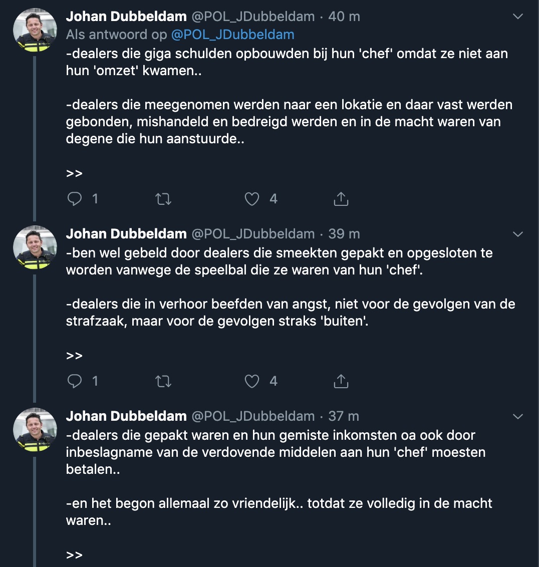Reply to the 40 m tweet
Image resolution: width=539 pixels, height=567 pixels.
click(75, 199)
